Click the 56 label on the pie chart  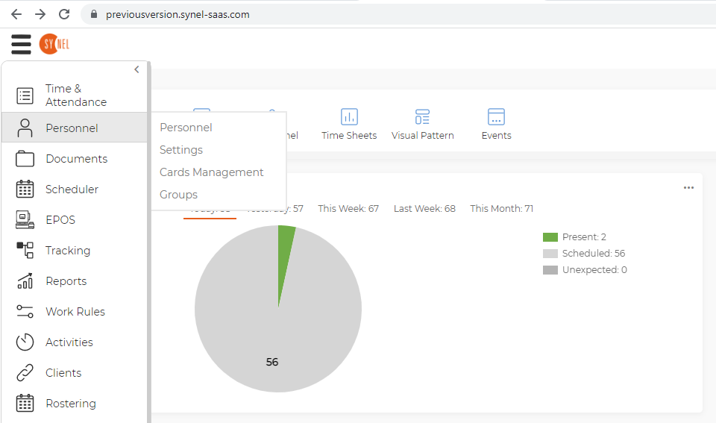tap(272, 363)
